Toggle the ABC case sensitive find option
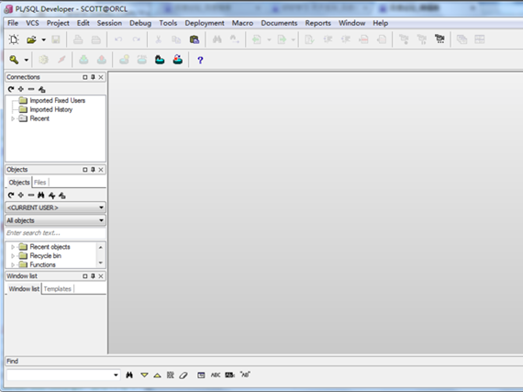 click(x=216, y=375)
